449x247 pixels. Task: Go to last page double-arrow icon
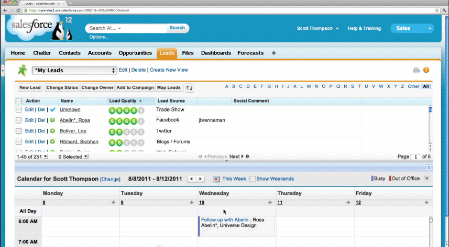(x=248, y=156)
